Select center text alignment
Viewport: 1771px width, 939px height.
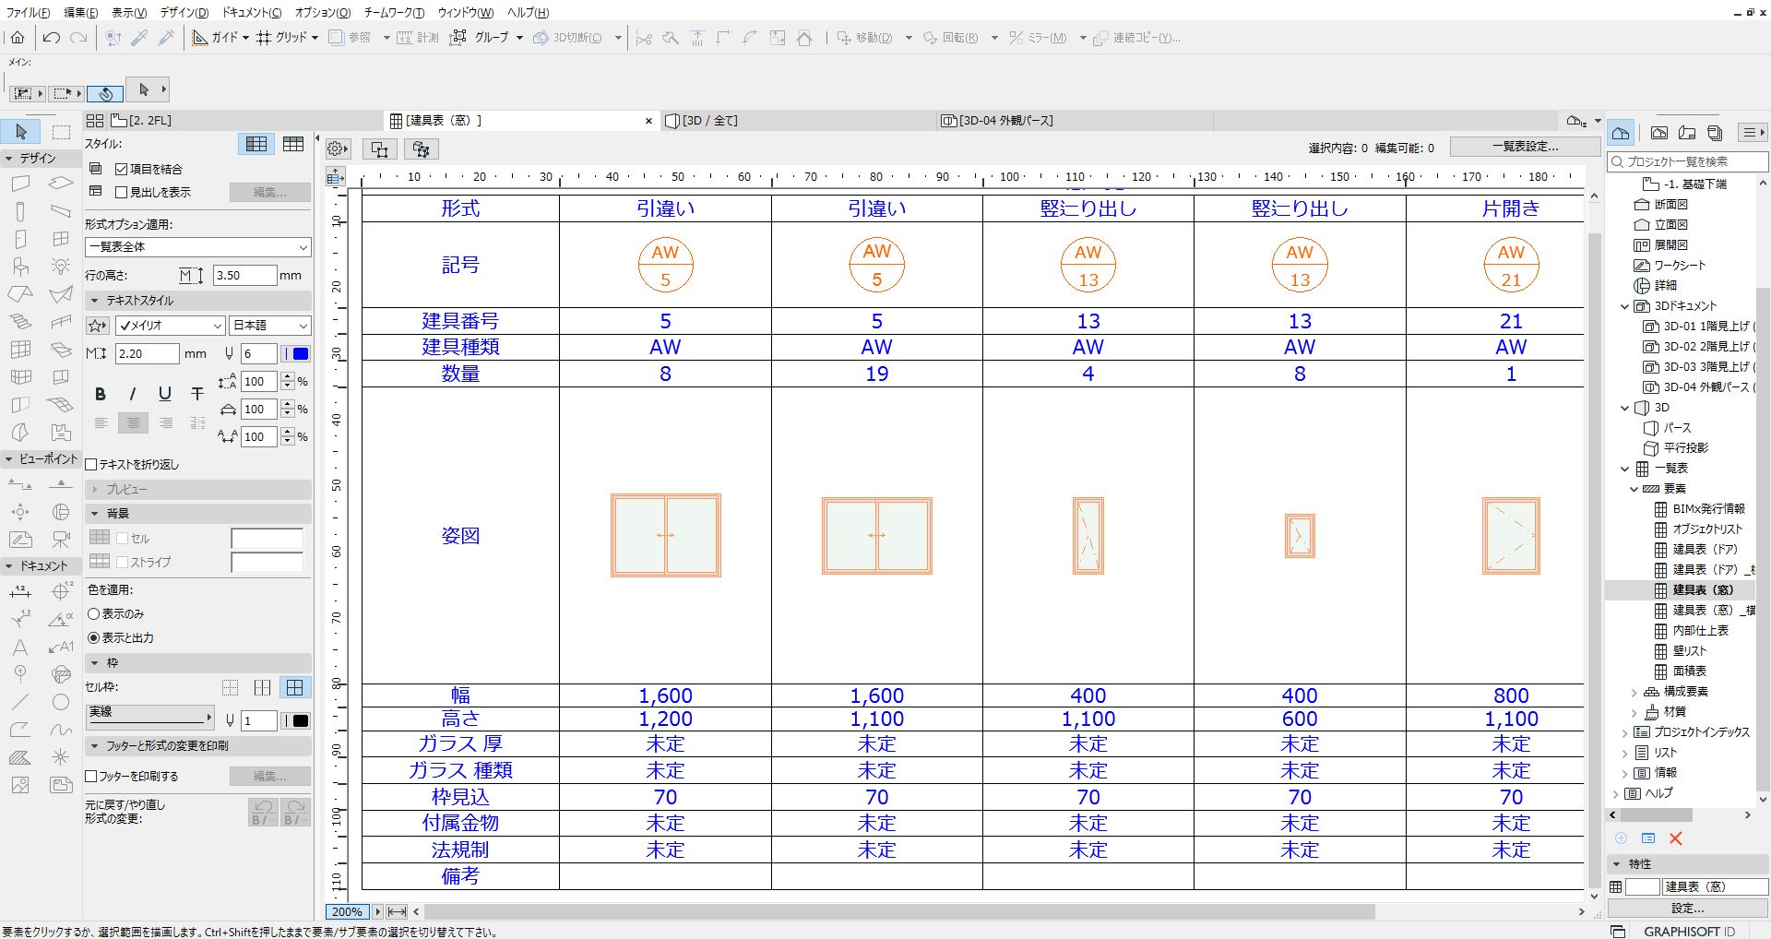(133, 423)
